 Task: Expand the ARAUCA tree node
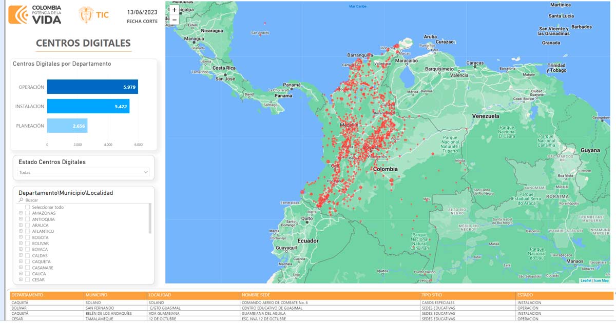[x=21, y=225]
